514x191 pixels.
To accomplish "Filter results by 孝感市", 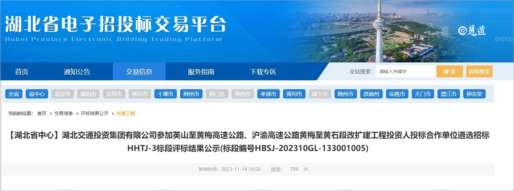I will [268, 94].
